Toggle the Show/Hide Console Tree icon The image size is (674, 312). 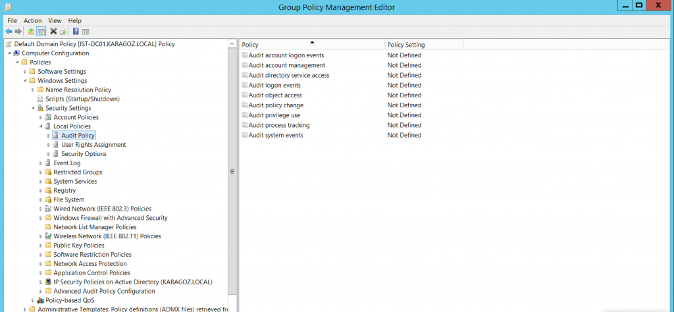(41, 32)
